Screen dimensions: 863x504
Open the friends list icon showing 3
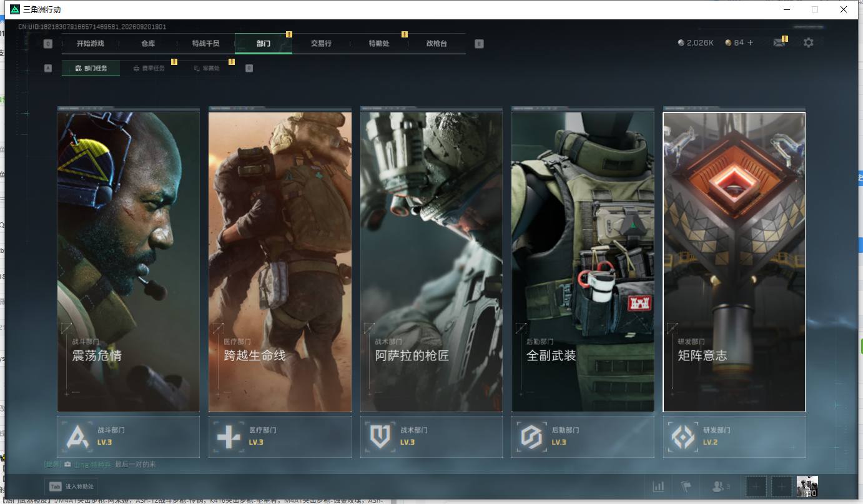[x=721, y=487]
